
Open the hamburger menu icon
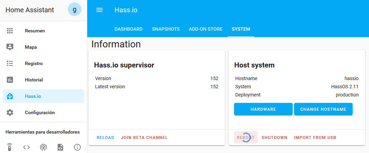click(99, 10)
